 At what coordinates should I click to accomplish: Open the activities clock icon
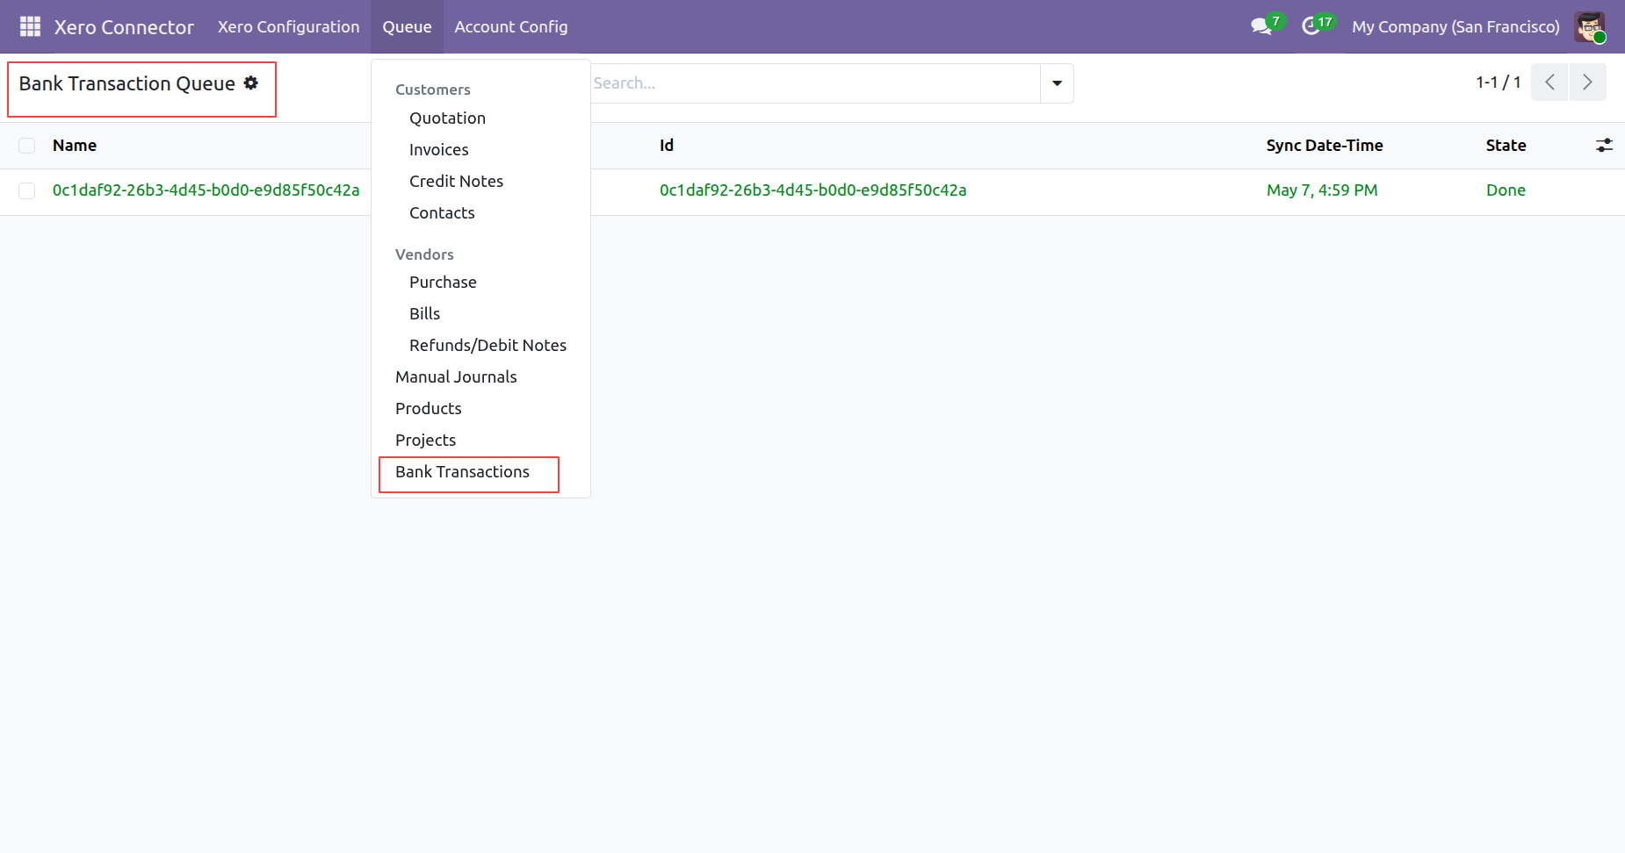pyautogui.click(x=1311, y=26)
